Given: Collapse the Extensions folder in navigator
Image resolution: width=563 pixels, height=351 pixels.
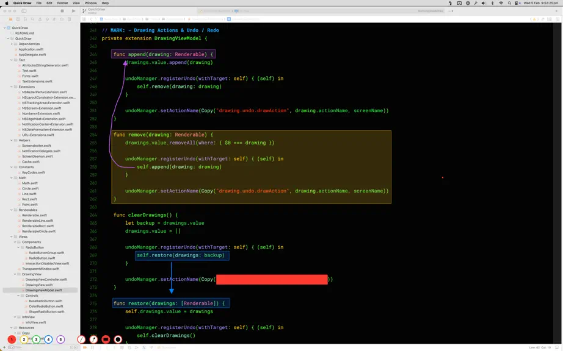Looking at the screenshot, I should pyautogui.click(x=12, y=87).
